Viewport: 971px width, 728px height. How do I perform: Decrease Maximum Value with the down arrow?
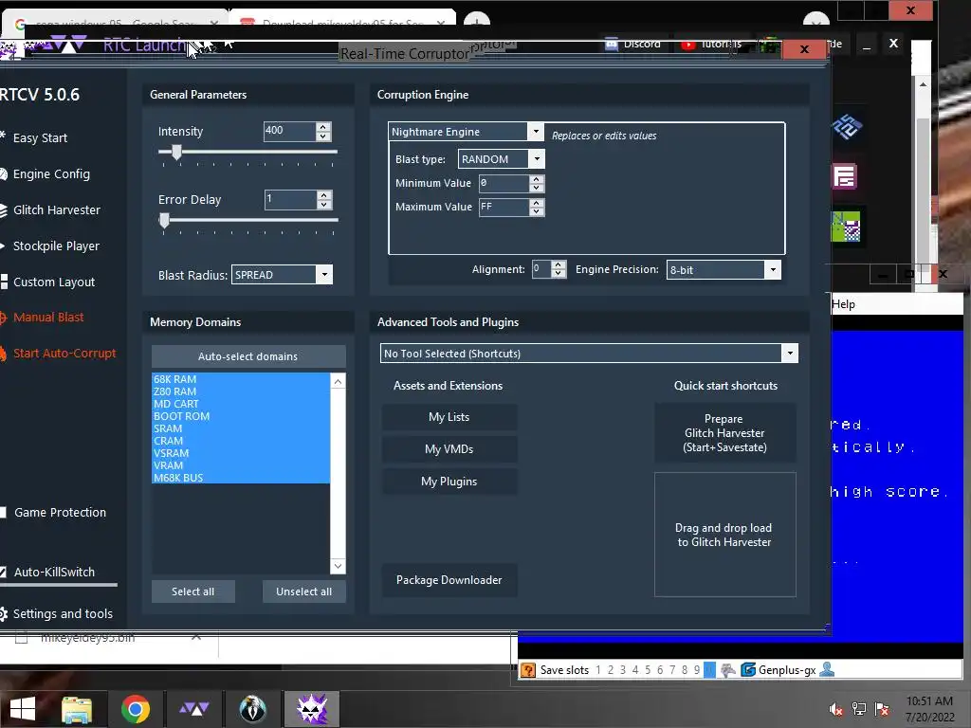[x=537, y=211]
